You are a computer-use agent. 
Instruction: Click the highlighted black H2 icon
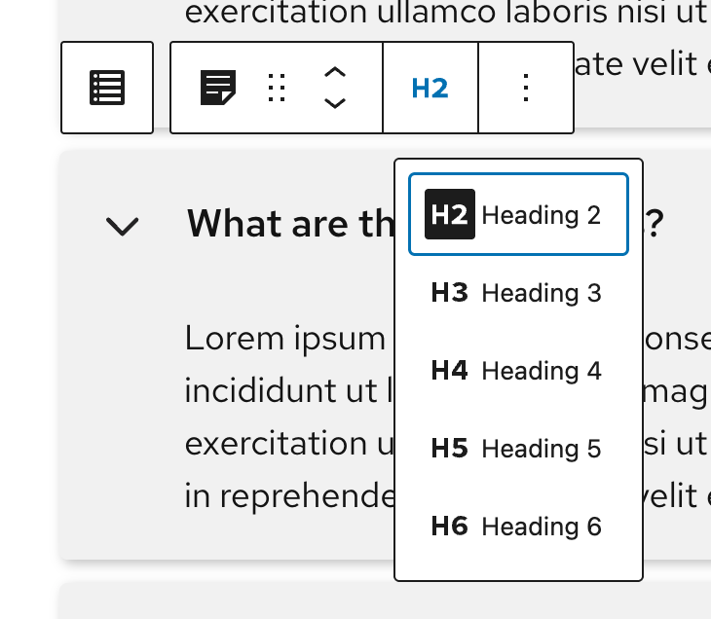point(450,214)
